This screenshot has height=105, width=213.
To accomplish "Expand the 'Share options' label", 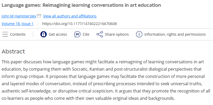I will 117,34.
